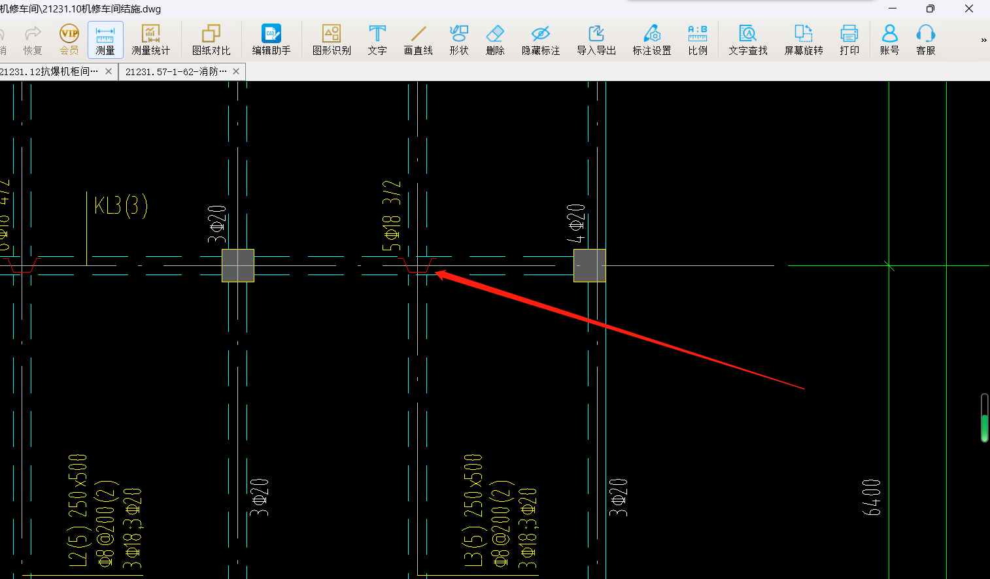Launch 图纸对比 drawing compare tool

[211, 40]
